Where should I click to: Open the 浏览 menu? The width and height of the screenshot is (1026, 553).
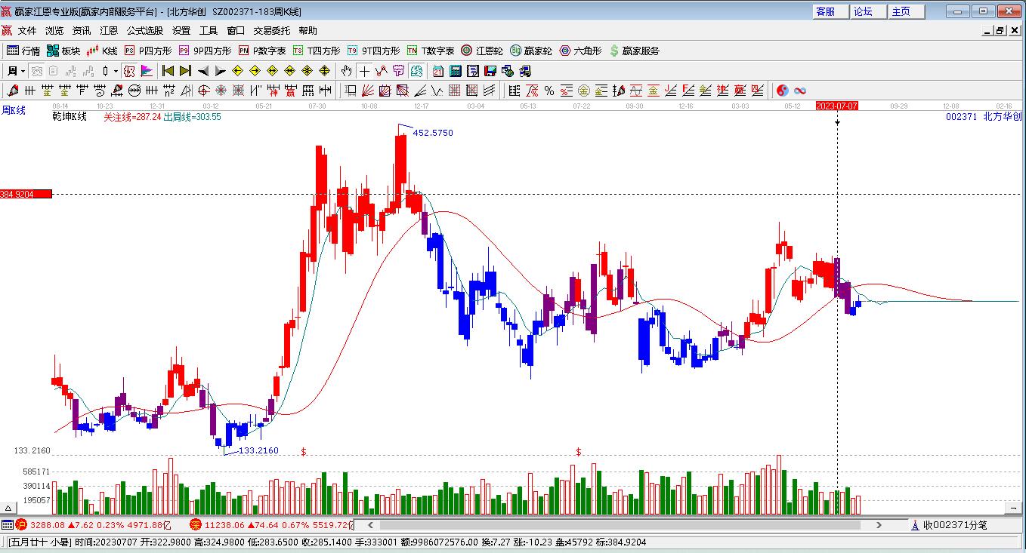tap(54, 31)
